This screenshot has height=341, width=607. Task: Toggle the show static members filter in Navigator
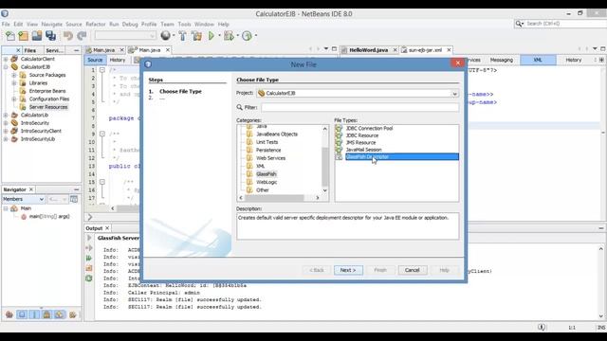34,314
